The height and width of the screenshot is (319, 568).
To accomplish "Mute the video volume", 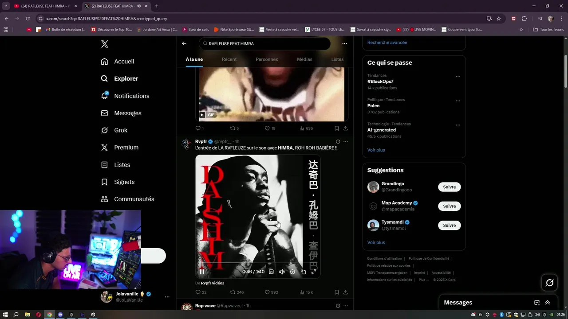I will [282, 272].
